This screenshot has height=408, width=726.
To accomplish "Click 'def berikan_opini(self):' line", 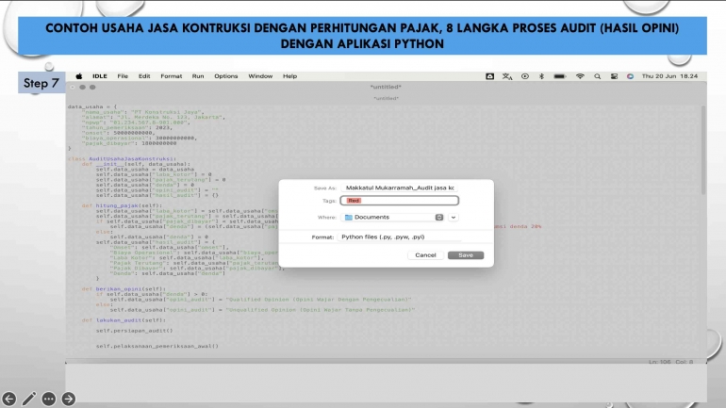I will point(124,288).
